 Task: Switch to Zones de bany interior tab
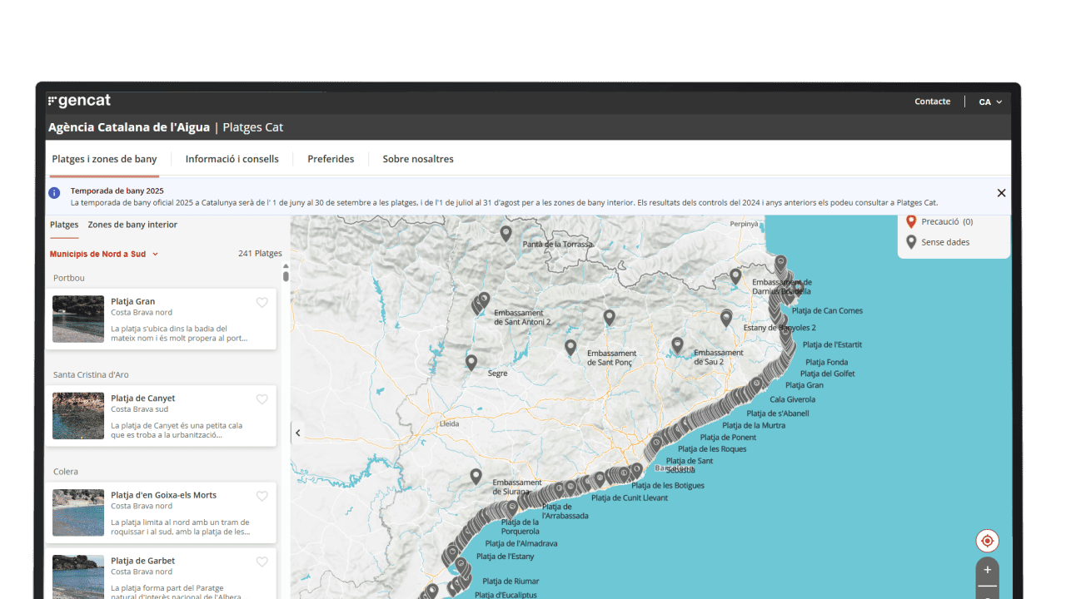point(132,225)
